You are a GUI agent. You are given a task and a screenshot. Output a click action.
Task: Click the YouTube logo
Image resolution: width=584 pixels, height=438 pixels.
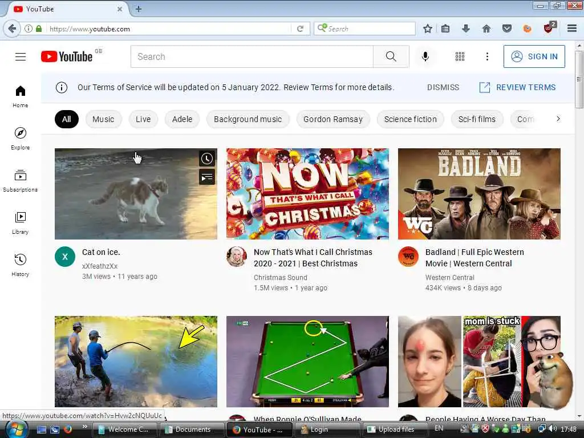click(67, 56)
